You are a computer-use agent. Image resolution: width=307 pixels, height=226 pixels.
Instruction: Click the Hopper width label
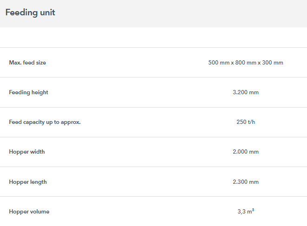pyautogui.click(x=27, y=152)
